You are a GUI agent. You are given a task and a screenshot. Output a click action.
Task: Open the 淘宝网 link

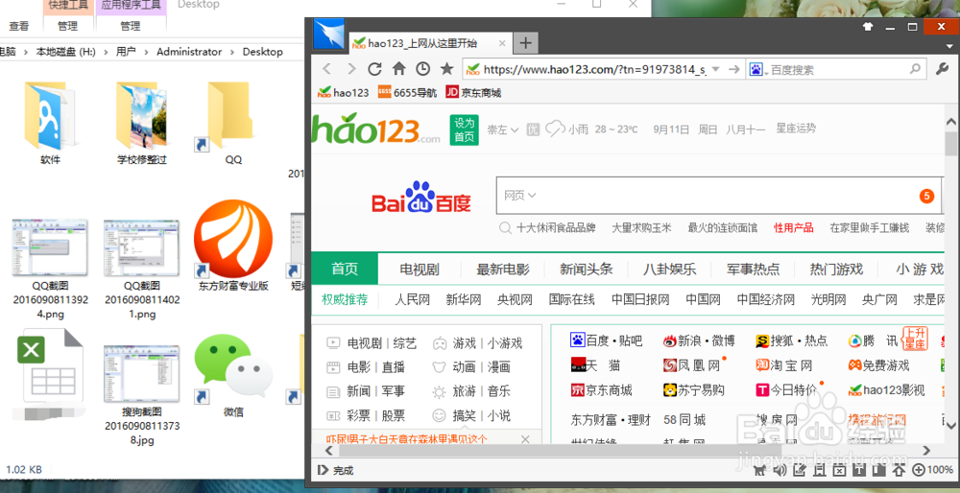783,365
